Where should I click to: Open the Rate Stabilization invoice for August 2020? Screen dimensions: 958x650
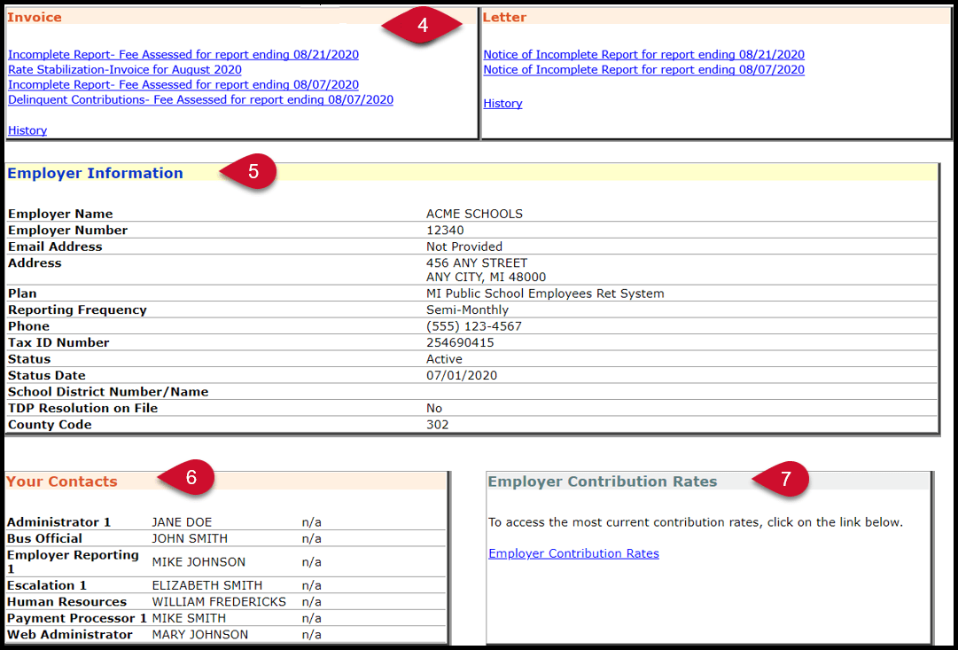coord(124,69)
